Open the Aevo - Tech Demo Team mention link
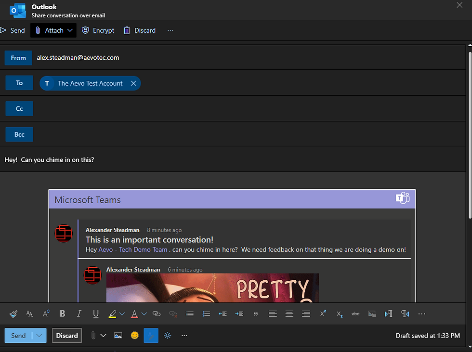Image resolution: width=472 pixels, height=352 pixels. [x=133, y=250]
